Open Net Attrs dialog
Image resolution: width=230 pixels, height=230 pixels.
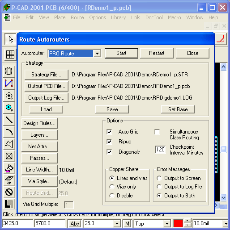[39, 146]
